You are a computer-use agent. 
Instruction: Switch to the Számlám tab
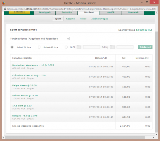67,13
